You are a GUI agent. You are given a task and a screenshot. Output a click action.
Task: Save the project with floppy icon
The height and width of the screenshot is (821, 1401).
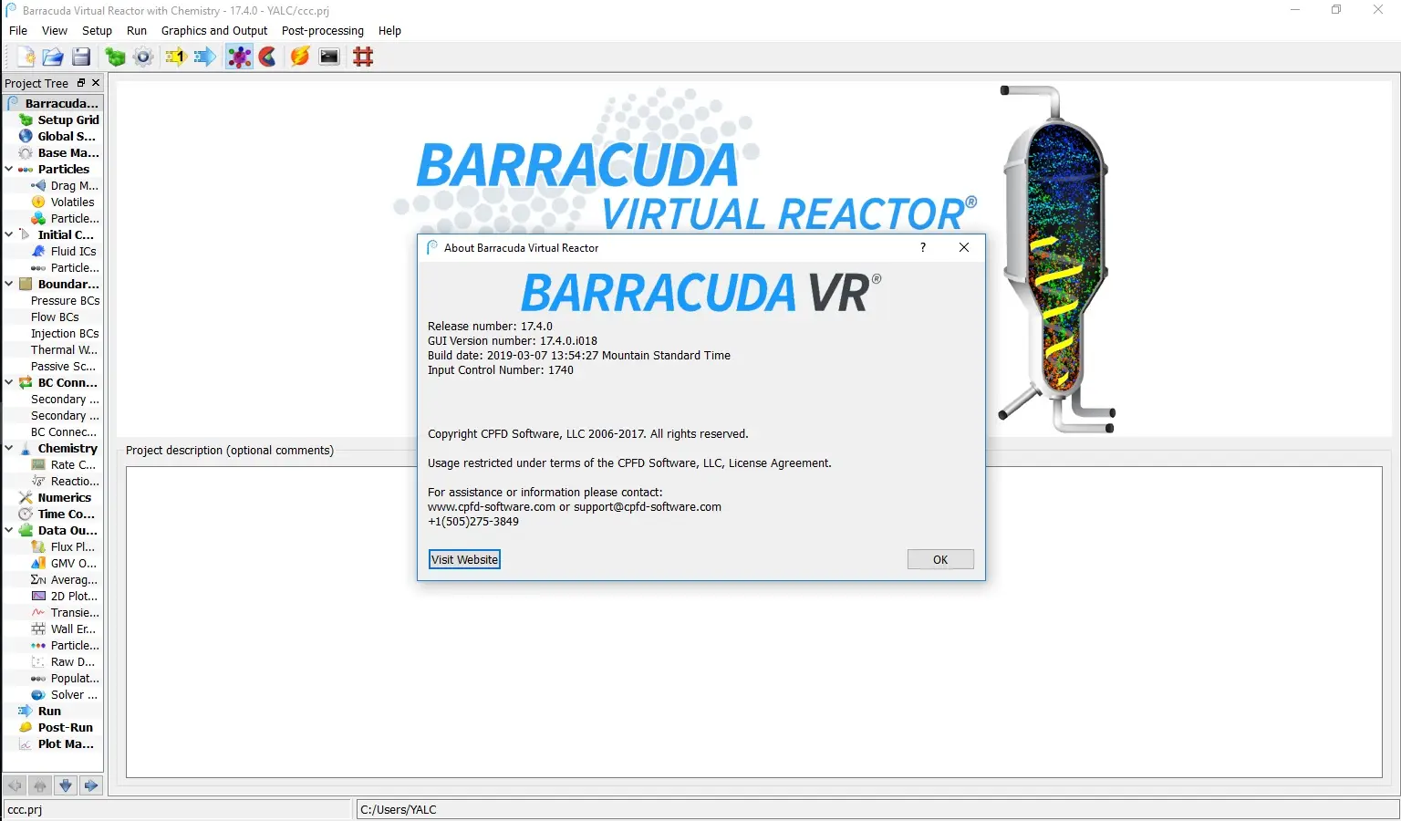click(x=81, y=57)
